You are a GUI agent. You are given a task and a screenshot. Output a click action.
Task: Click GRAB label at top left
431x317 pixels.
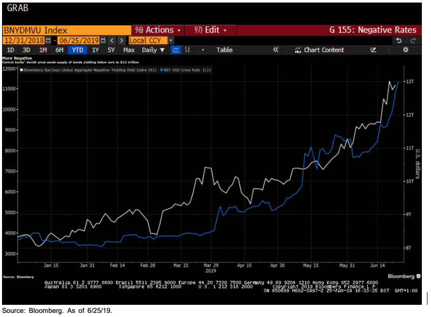click(18, 8)
